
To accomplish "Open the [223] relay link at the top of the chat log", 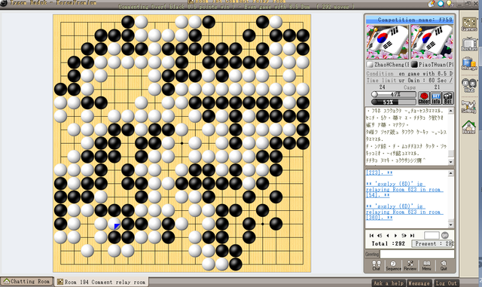I will click(x=379, y=173).
